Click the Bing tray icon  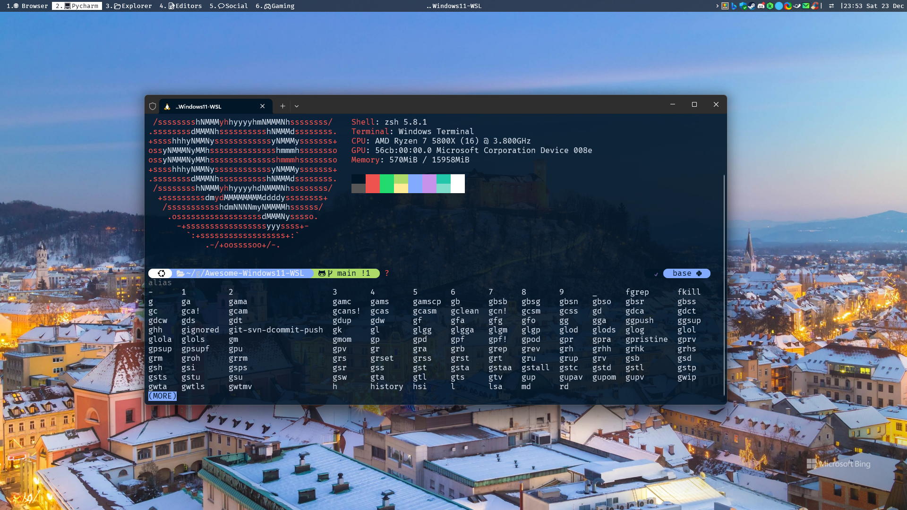pyautogui.click(x=734, y=6)
